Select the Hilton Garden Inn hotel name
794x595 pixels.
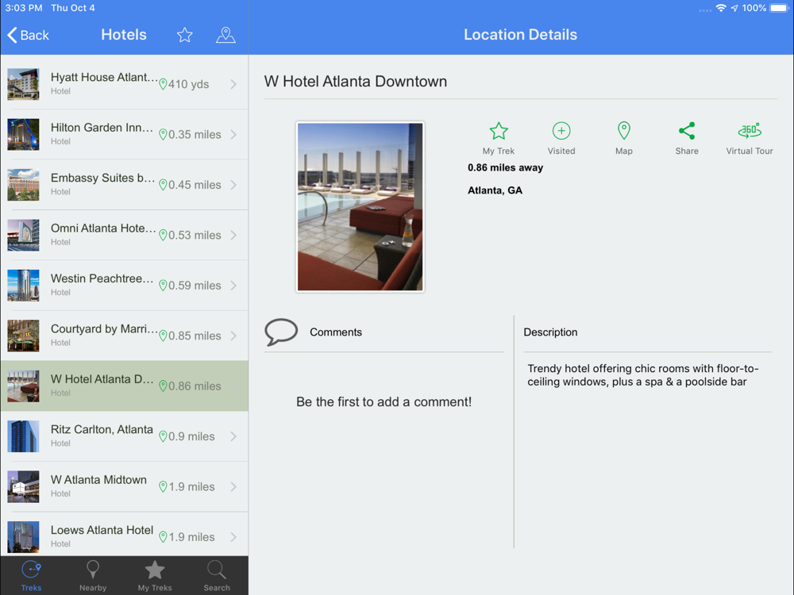click(102, 128)
